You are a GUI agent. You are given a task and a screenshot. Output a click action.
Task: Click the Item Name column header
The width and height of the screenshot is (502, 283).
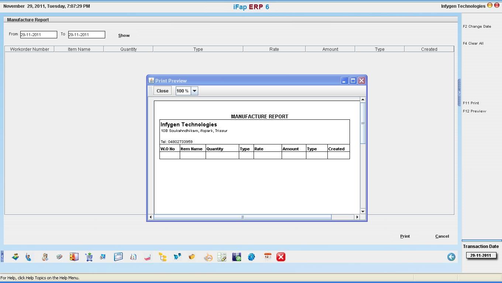(x=79, y=49)
